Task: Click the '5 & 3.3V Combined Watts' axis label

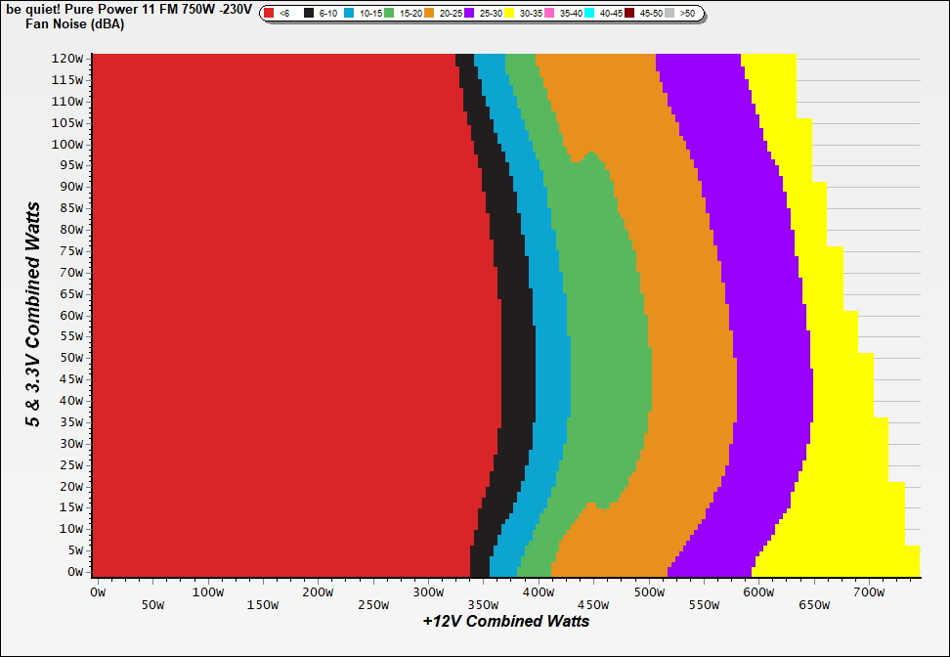Action: click(33, 315)
